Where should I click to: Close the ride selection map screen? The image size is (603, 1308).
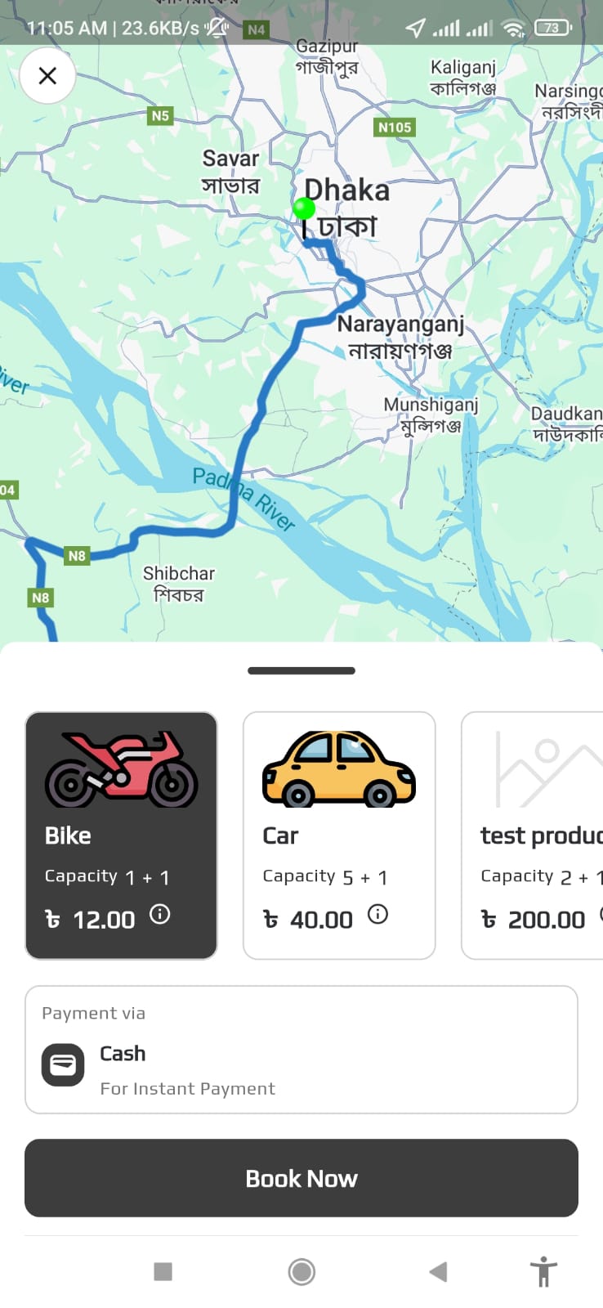47,76
